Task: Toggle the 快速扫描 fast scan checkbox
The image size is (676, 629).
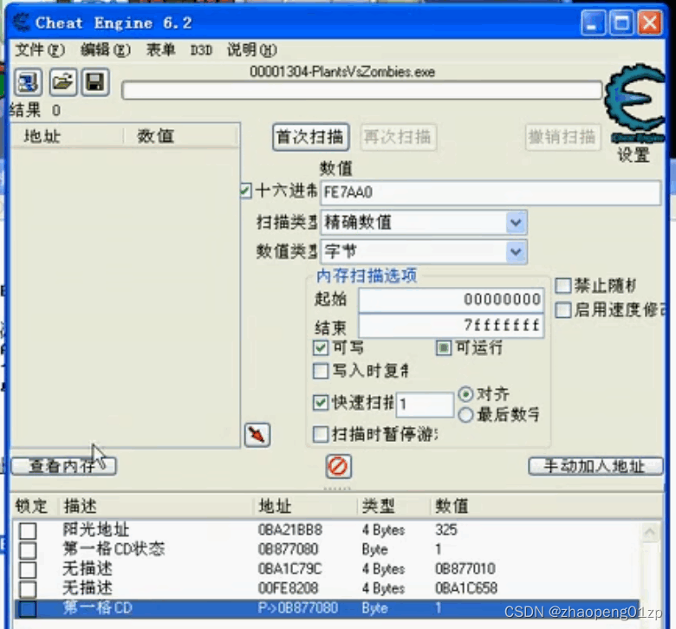Action: [x=321, y=402]
